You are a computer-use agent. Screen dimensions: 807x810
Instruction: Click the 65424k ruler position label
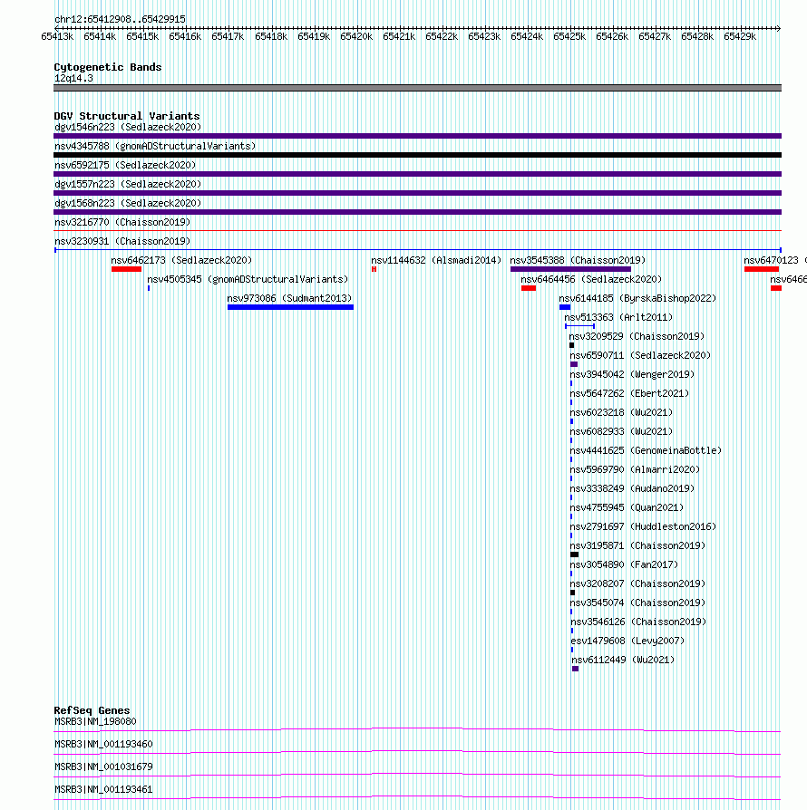[x=527, y=36]
